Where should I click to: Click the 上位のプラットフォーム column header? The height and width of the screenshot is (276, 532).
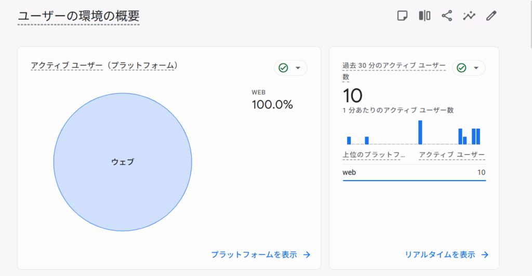[x=373, y=155]
